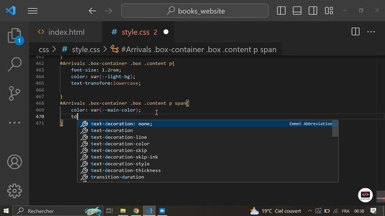Image resolution: width=385 pixels, height=216 pixels.
Task: Click line number 462 in the gutter
Action: [x=40, y=64]
